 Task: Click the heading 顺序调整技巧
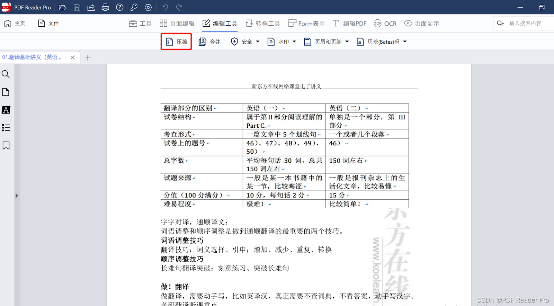click(x=182, y=259)
